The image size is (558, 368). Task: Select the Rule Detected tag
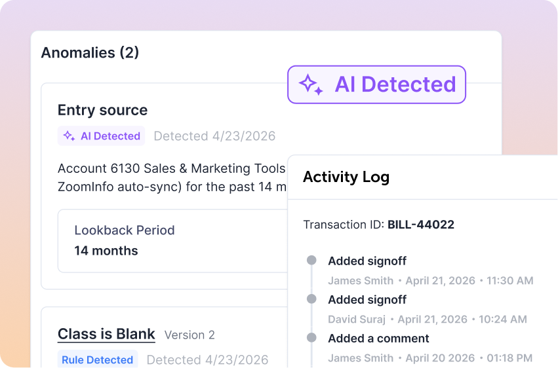[x=98, y=359]
